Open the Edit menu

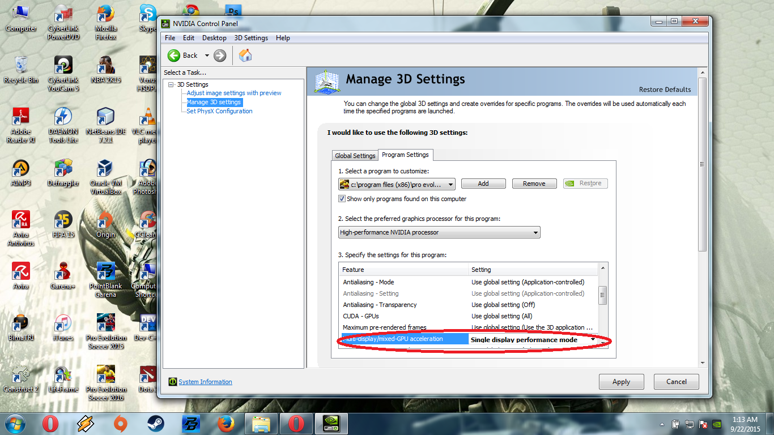point(189,38)
